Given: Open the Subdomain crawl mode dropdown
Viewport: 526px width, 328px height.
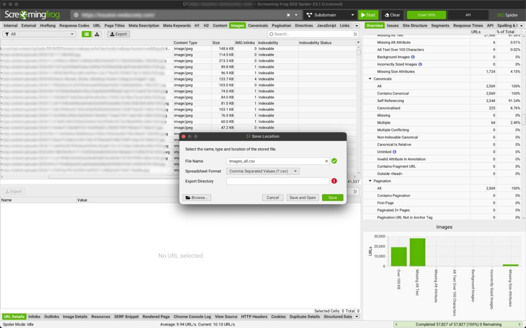Looking at the screenshot, I should (x=330, y=15).
